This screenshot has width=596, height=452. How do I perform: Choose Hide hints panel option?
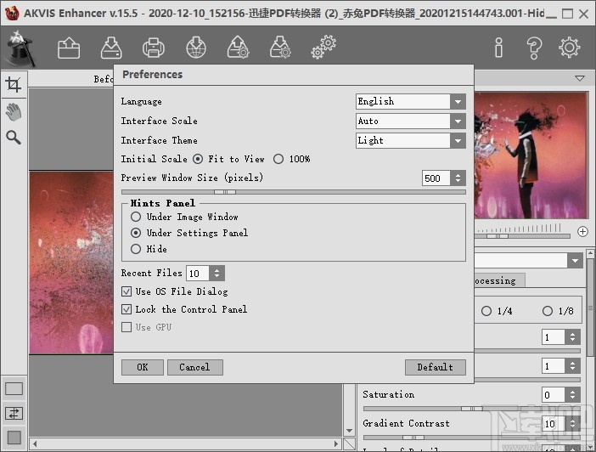coord(136,249)
